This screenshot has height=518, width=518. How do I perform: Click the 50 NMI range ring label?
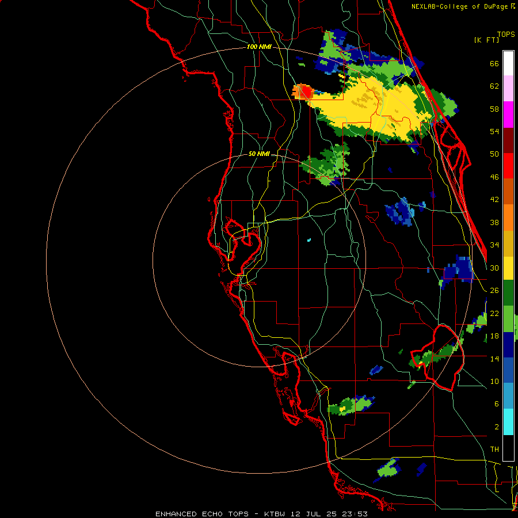tap(259, 154)
